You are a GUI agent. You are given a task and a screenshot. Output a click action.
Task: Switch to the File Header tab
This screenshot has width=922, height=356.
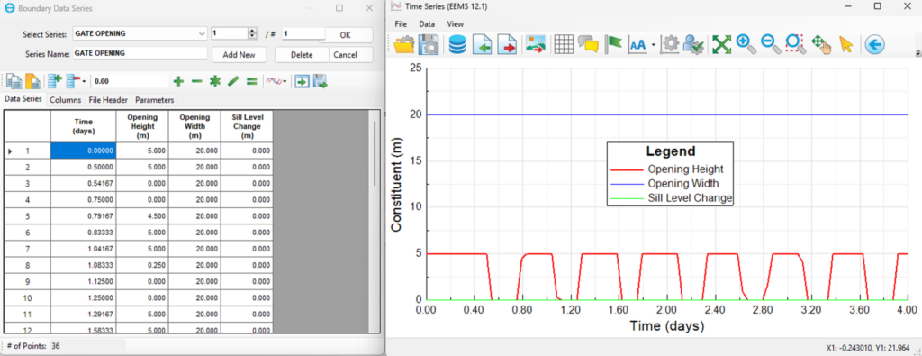(108, 100)
